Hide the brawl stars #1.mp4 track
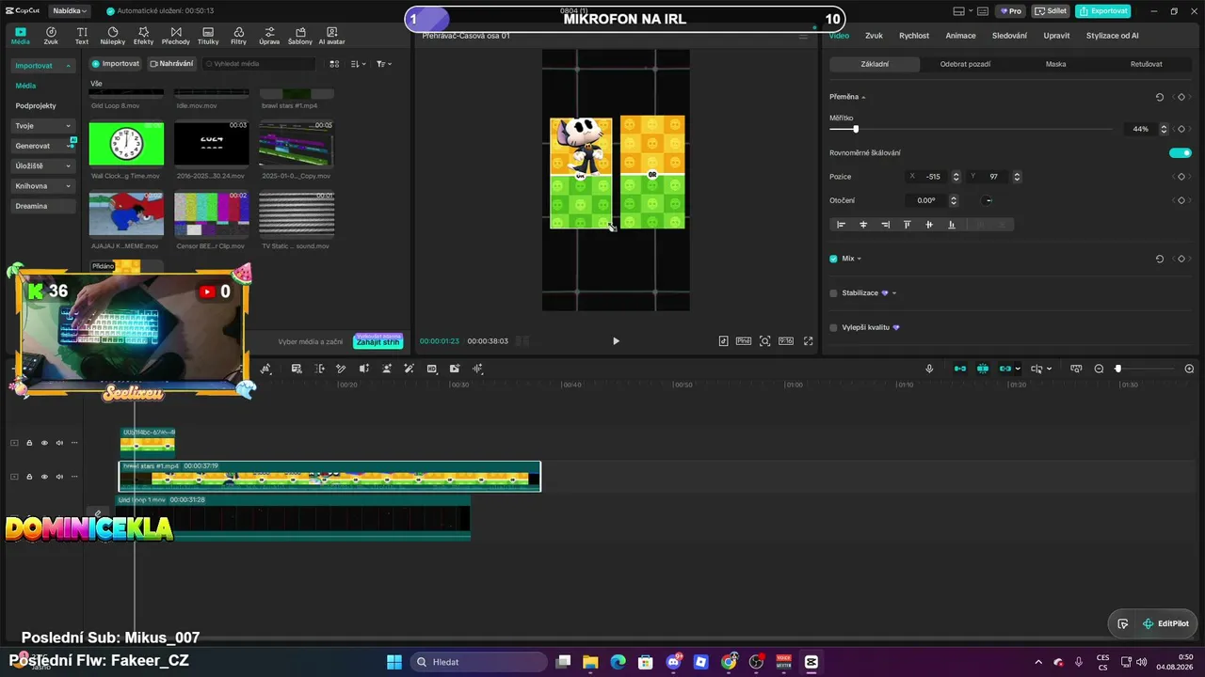The height and width of the screenshot is (677, 1205). tap(44, 477)
